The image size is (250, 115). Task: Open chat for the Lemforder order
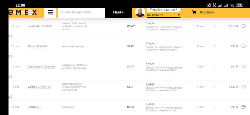[243, 26]
